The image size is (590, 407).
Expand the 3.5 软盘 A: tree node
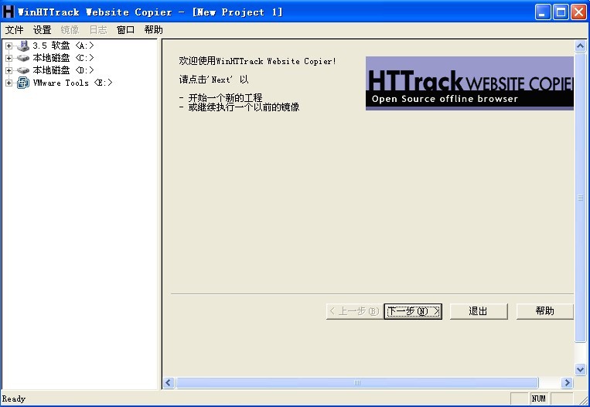pyautogui.click(x=9, y=46)
